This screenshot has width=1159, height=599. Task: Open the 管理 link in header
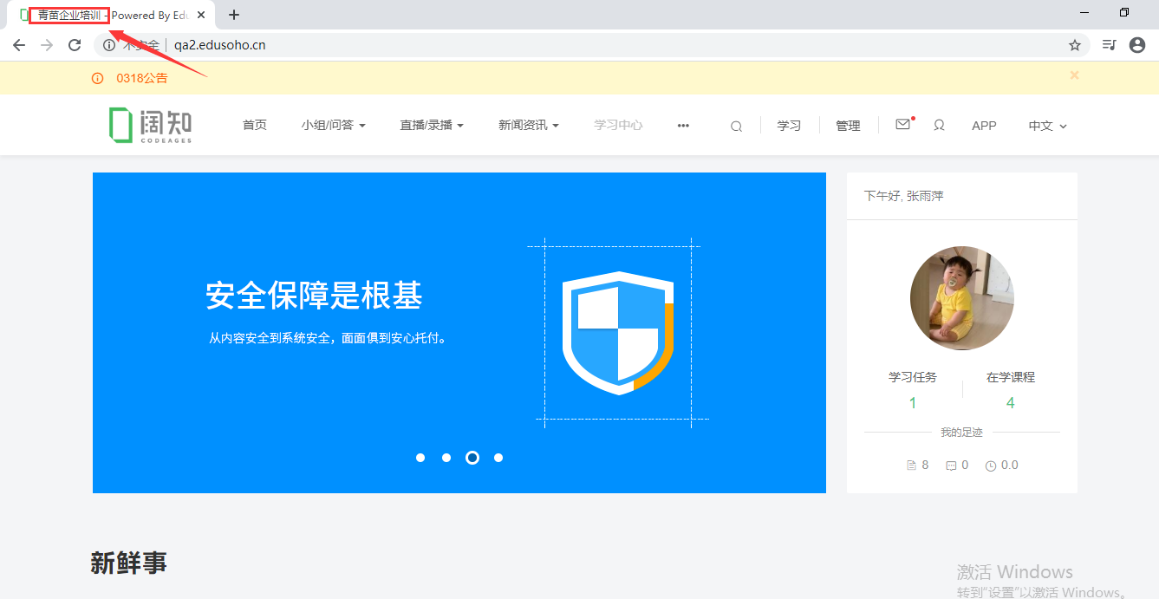coord(848,126)
